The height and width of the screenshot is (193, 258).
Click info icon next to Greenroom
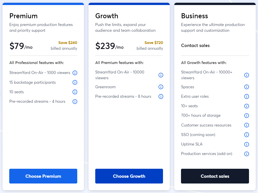[x=161, y=87]
